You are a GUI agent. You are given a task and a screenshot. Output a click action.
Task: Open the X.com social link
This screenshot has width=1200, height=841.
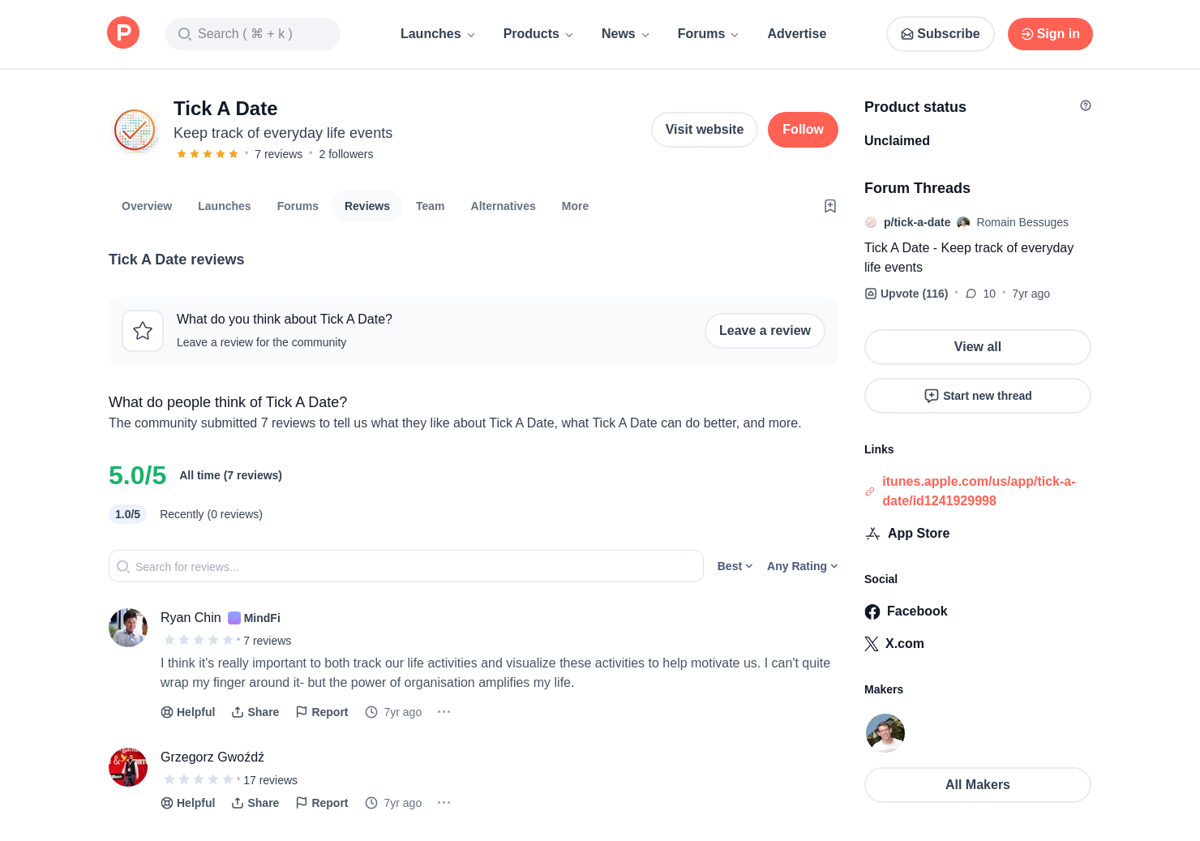(x=894, y=644)
